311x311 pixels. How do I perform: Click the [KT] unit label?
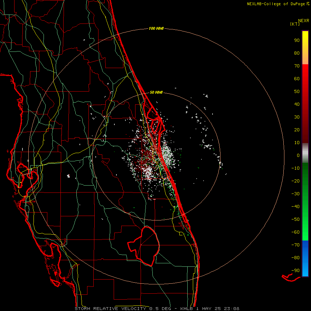pos(295,24)
